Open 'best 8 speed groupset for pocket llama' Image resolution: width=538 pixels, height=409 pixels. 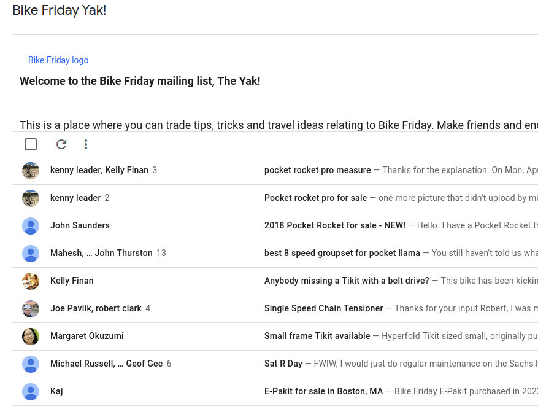[342, 253]
